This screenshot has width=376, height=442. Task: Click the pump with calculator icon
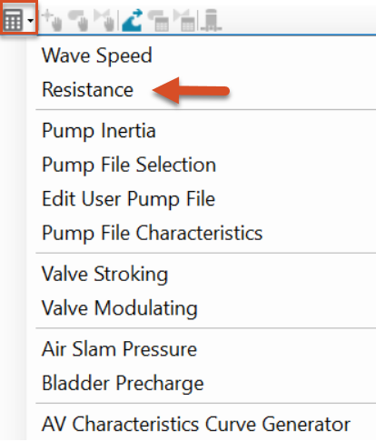coord(158,20)
